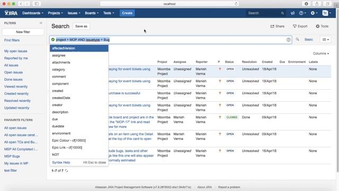Switch to Basic search mode
Image resolution: width=339 pixels, height=191 pixels.
308,39
